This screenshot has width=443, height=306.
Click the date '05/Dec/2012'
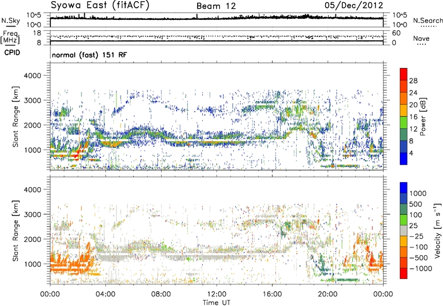(x=354, y=6)
